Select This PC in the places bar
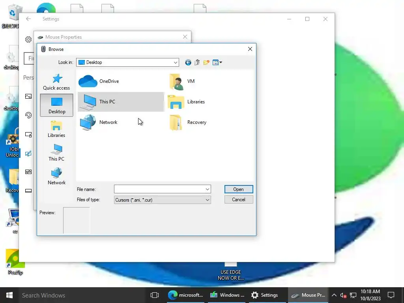This screenshot has height=303, width=404. 56,153
